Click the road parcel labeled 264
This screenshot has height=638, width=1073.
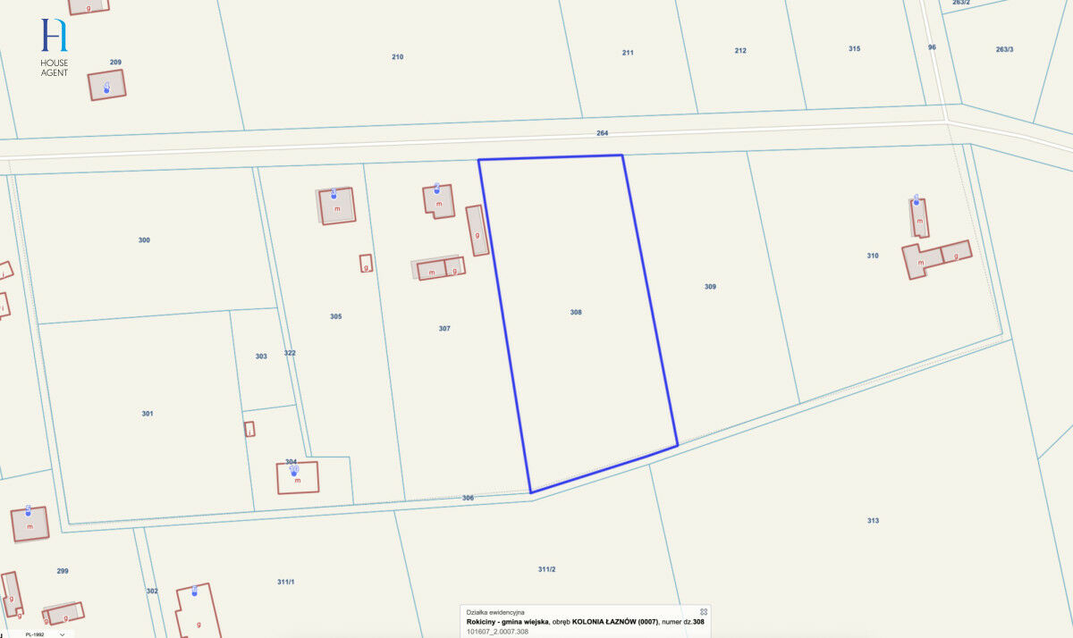pyautogui.click(x=602, y=133)
